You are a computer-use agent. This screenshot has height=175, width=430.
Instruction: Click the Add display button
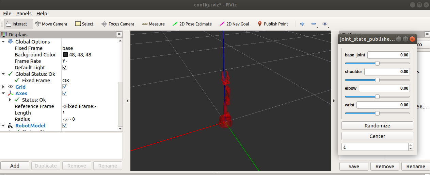click(x=15, y=165)
